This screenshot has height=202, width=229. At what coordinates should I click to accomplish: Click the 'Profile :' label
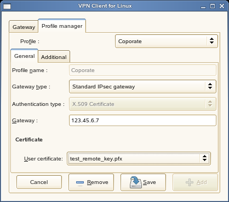(x=30, y=41)
